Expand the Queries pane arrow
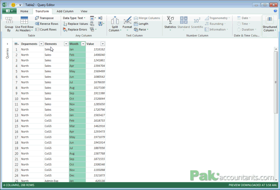The image size is (280, 190). click(x=7, y=44)
